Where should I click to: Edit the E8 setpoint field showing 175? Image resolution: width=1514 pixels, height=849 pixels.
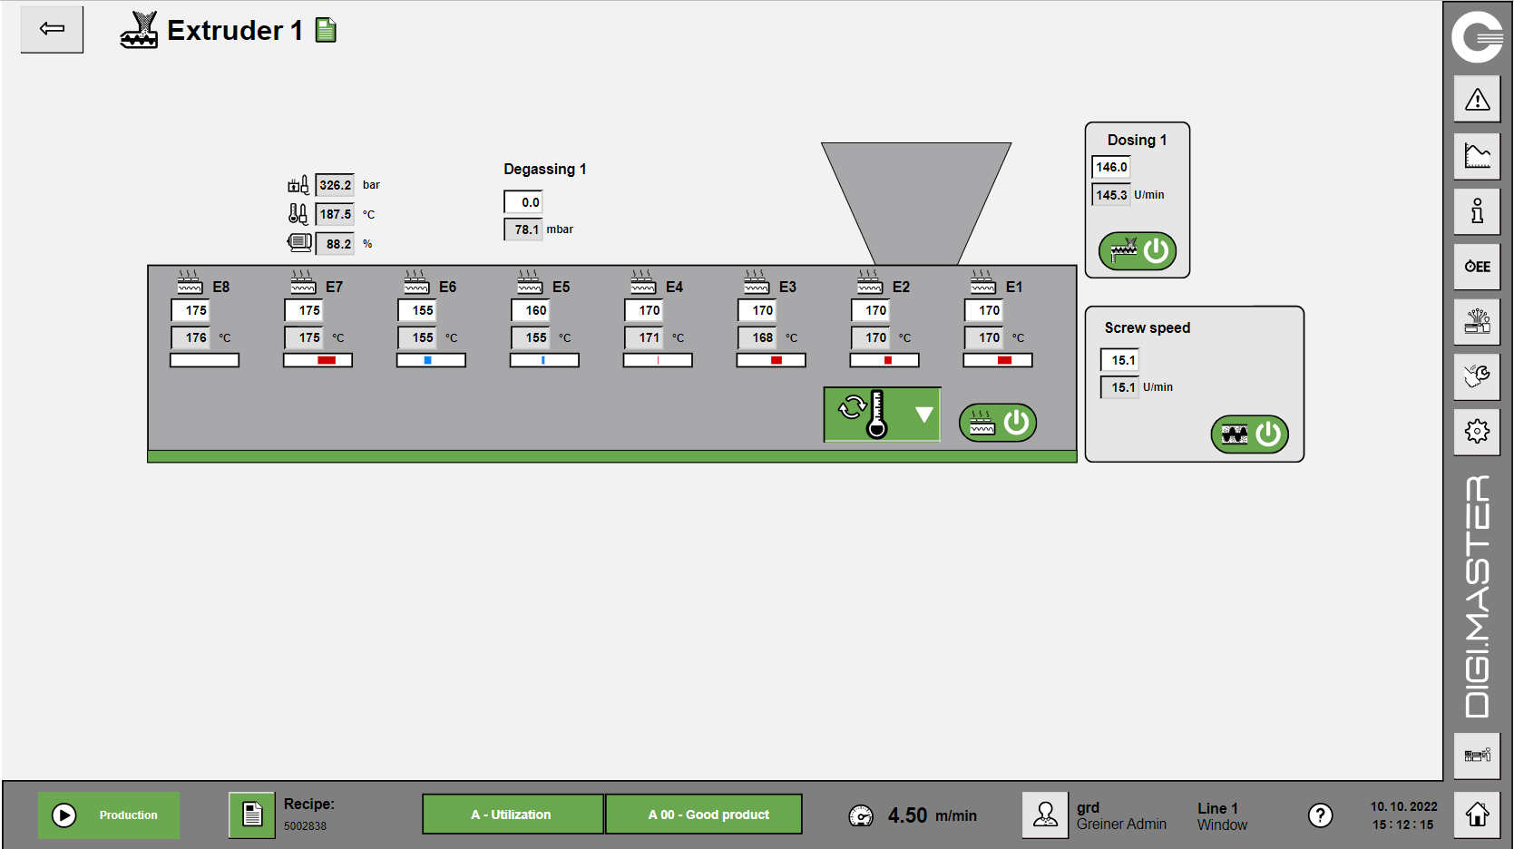pos(190,310)
